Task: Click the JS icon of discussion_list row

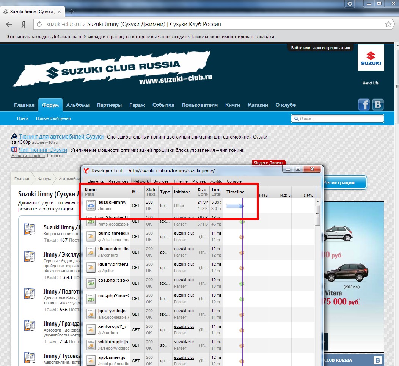Action: pyautogui.click(x=91, y=252)
